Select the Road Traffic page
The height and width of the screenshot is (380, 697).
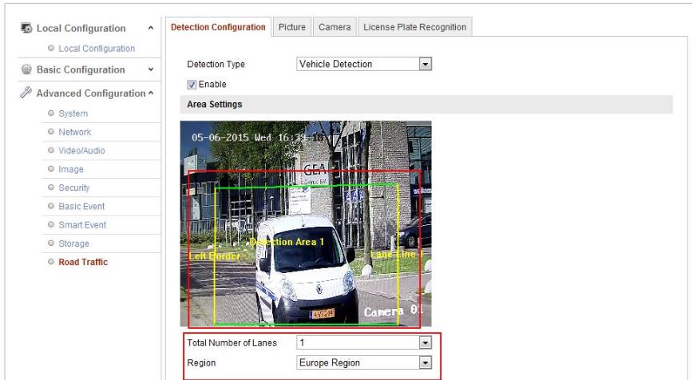coord(83,262)
